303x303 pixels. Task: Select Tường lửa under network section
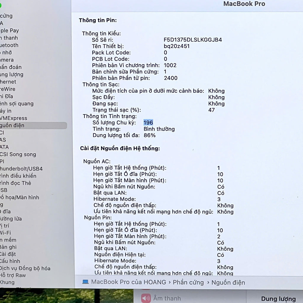(11, 219)
